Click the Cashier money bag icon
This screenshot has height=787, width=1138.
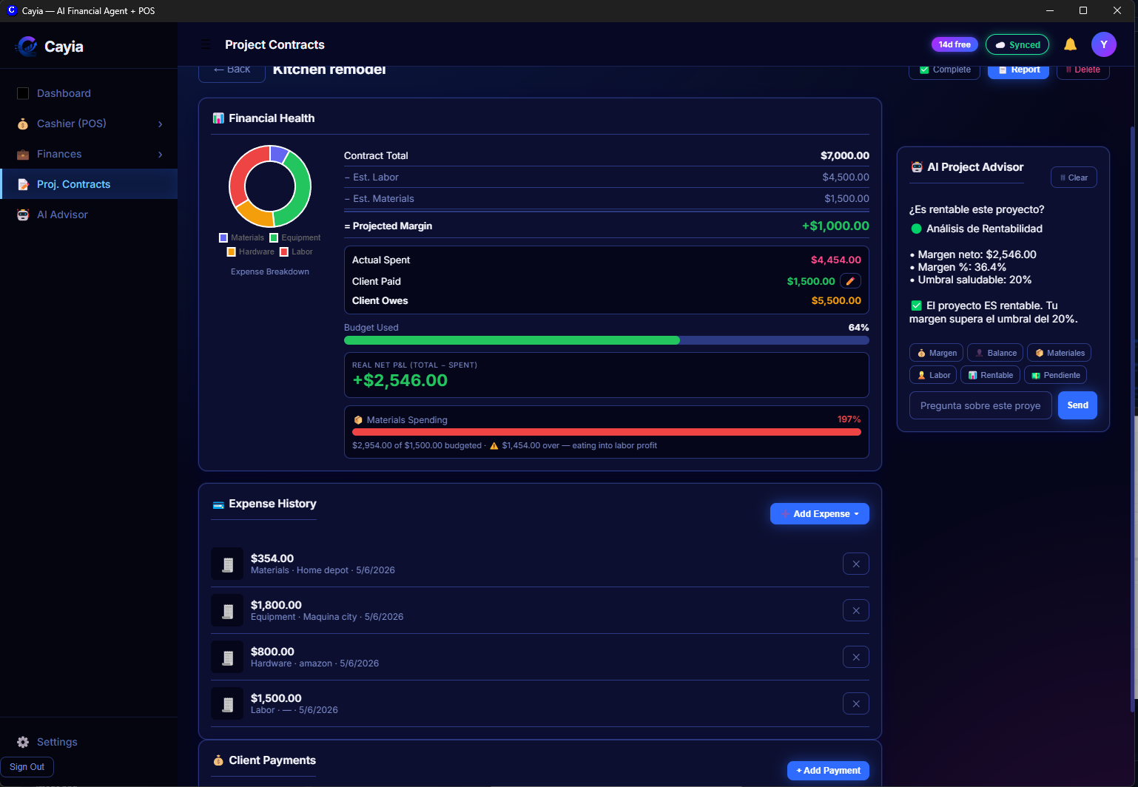[23, 124]
